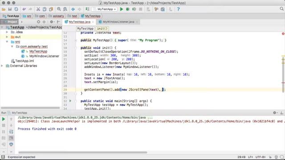This screenshot has width=285, height=160.
Task: Open a project with the folder icon
Action: pos(4,9)
